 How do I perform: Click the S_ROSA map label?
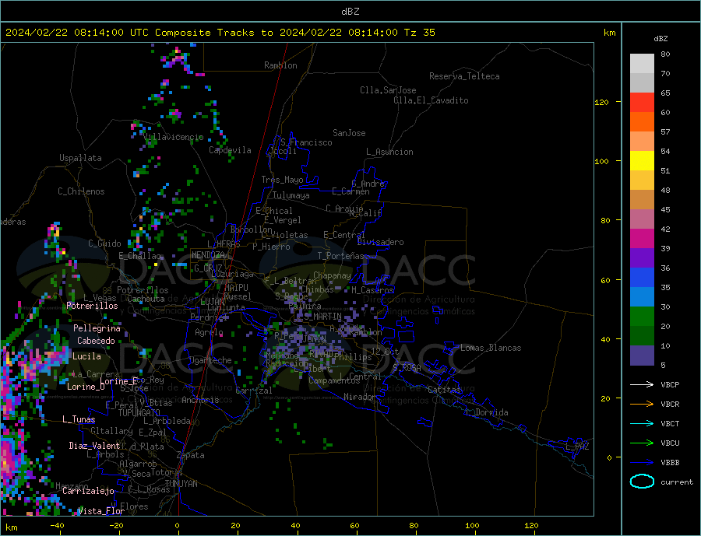pyautogui.click(x=407, y=368)
